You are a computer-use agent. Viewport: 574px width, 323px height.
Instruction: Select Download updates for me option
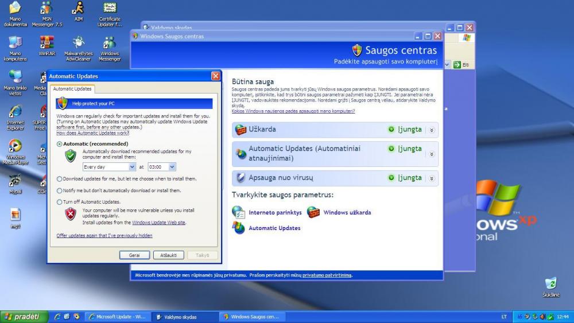[x=60, y=179]
